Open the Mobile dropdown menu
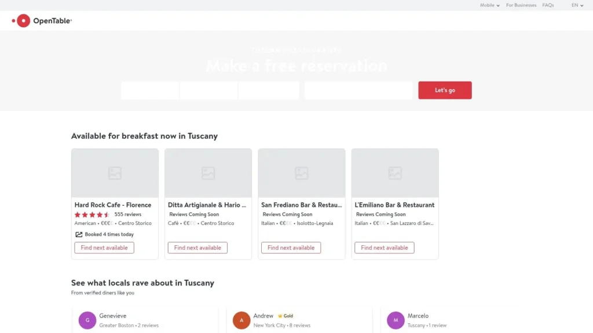This screenshot has width=593, height=333. pyautogui.click(x=489, y=5)
